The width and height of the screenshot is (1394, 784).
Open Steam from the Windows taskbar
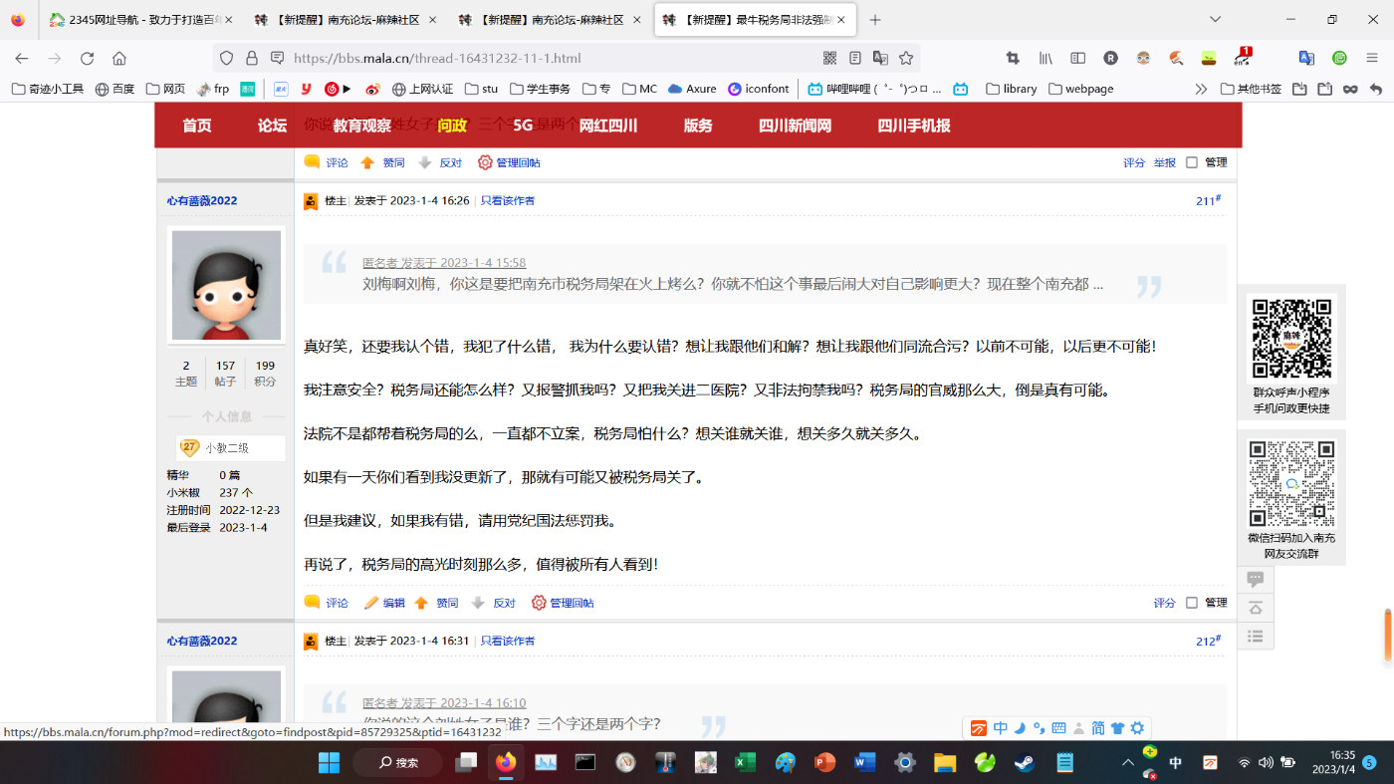1024,763
